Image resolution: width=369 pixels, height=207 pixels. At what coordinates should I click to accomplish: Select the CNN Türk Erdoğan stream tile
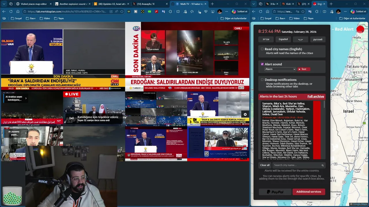click(63, 56)
